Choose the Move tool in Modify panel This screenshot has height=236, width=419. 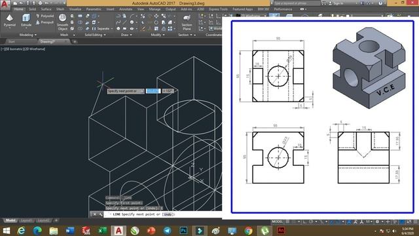pos(156,16)
